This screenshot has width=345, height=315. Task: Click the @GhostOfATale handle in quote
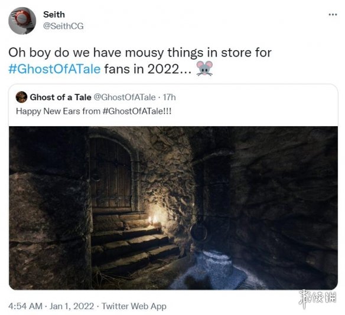pyautogui.click(x=125, y=97)
